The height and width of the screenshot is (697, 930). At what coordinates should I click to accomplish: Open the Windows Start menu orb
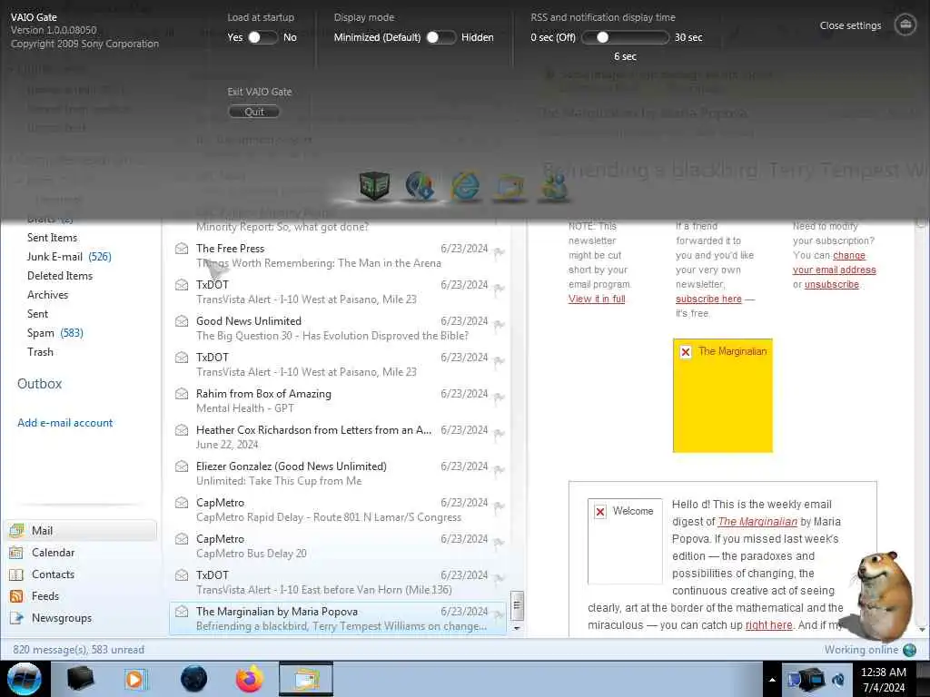coord(25,679)
